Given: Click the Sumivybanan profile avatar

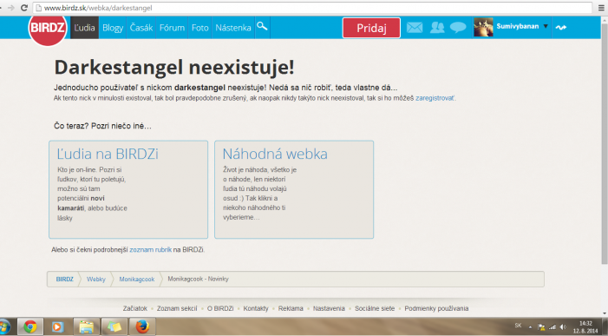Looking at the screenshot, I should click(x=483, y=27).
